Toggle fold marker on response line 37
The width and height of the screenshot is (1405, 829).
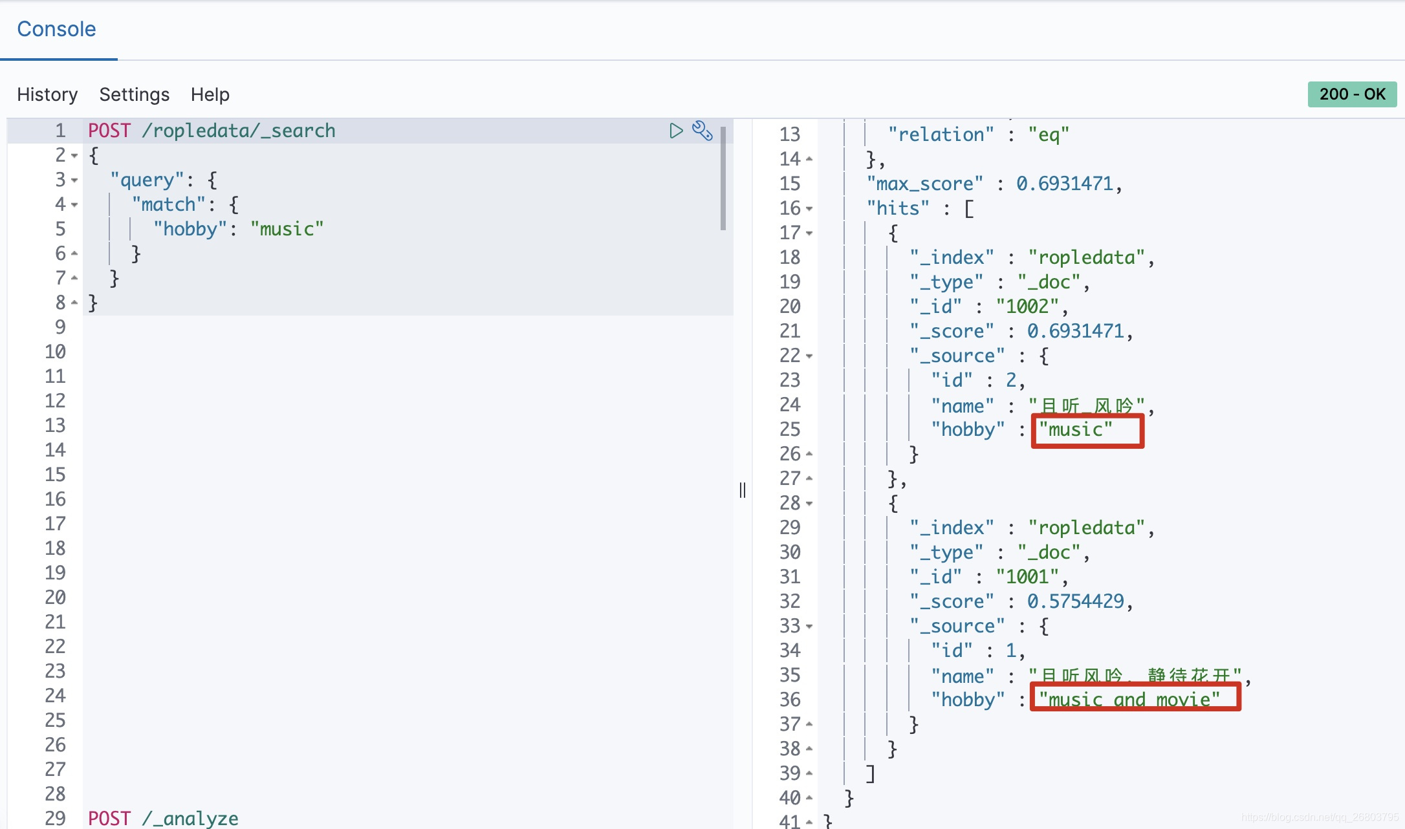(809, 724)
